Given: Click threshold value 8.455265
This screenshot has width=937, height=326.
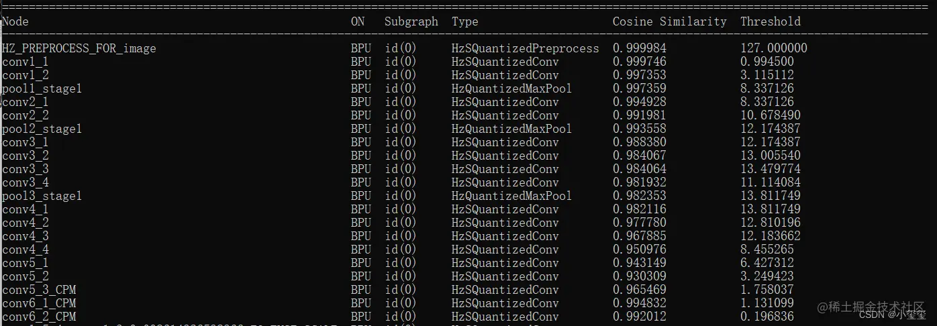Looking at the screenshot, I should pyautogui.click(x=767, y=250).
